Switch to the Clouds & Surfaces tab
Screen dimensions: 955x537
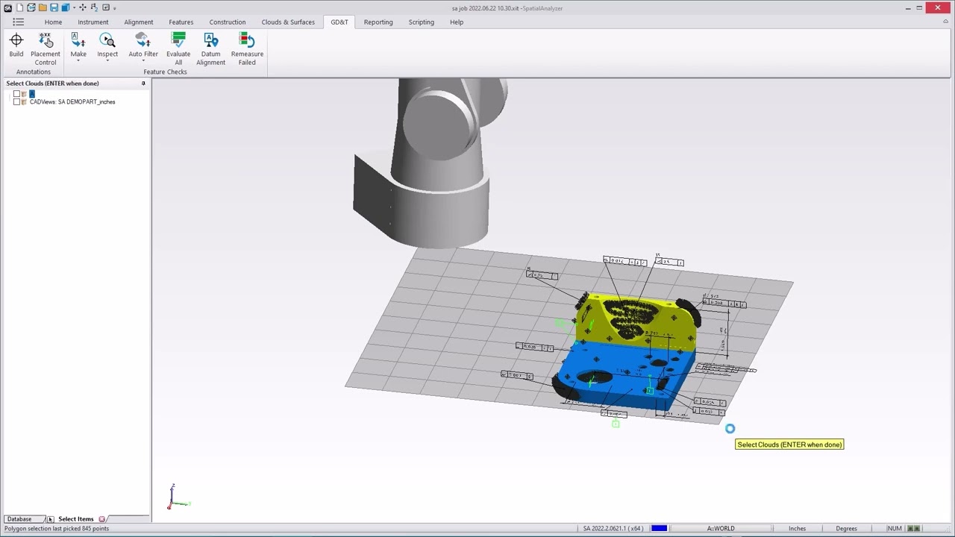288,22
